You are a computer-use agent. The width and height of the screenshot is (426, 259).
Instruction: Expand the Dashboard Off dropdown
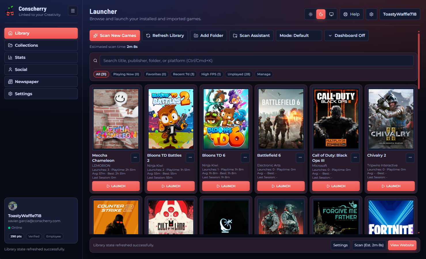(347, 35)
